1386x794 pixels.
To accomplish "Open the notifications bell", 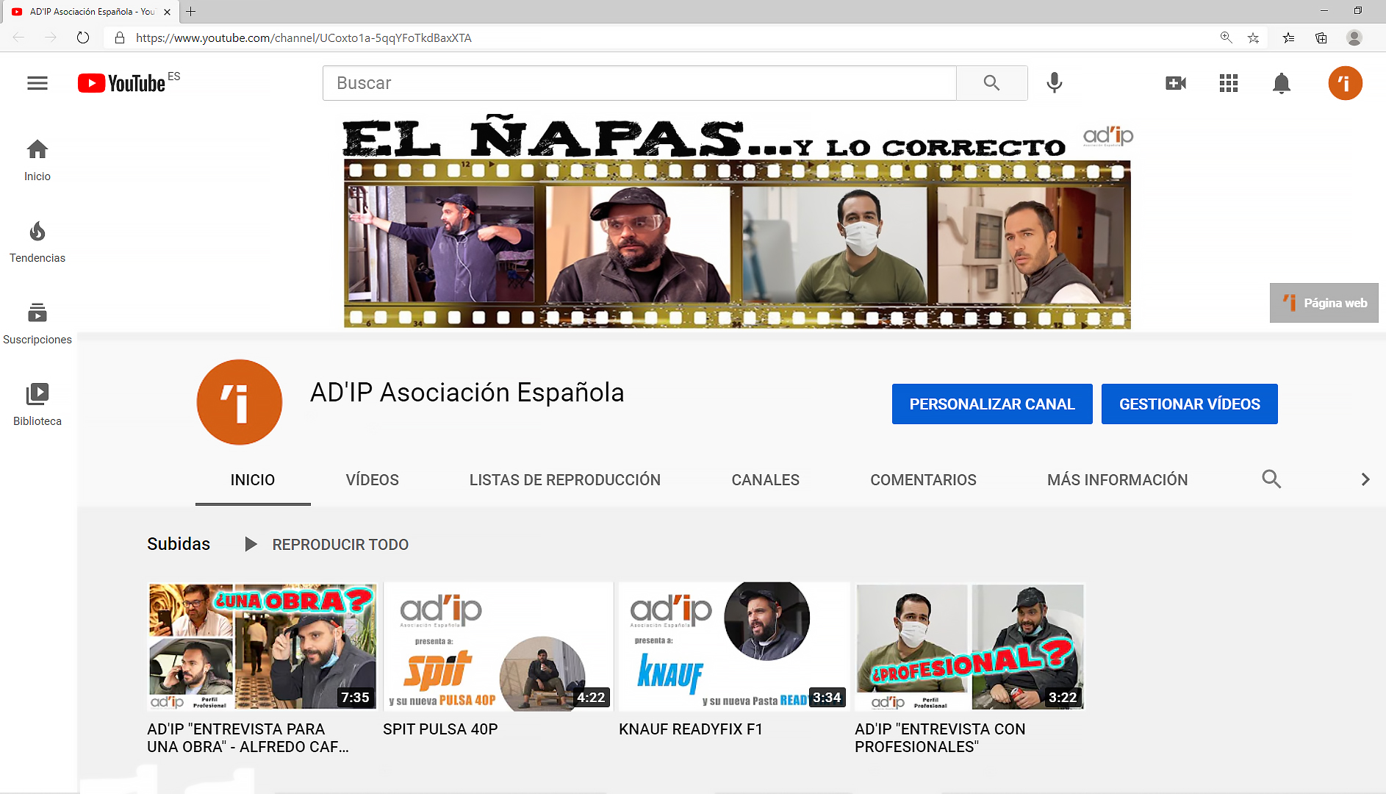I will click(x=1282, y=83).
